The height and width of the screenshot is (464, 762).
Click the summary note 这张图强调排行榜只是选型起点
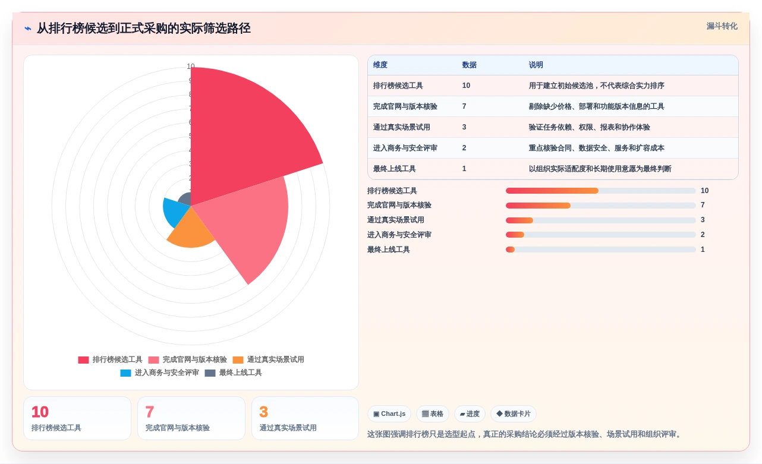click(525, 434)
